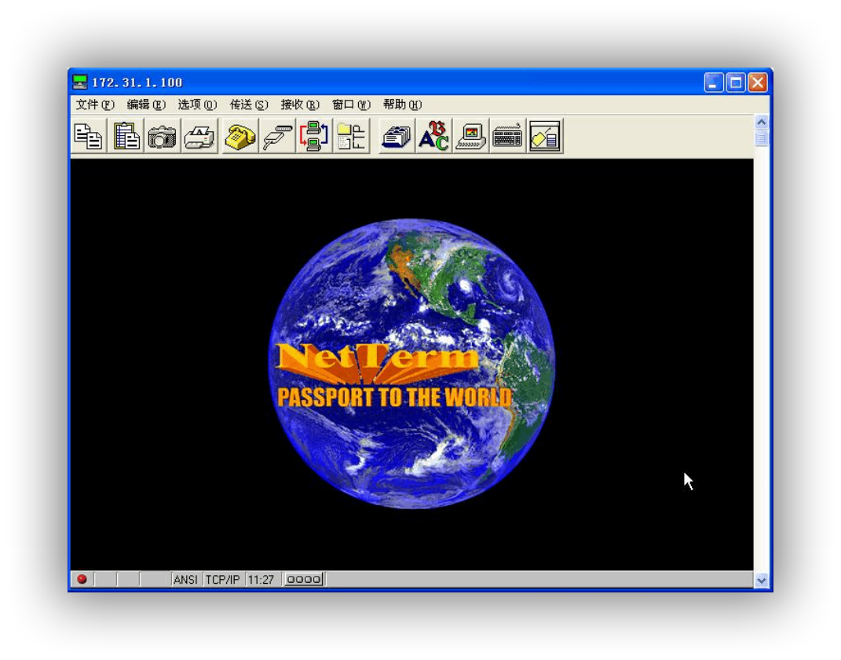Open the 帮助(H) menu
The height and width of the screenshot is (660, 841).
pos(402,104)
